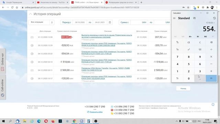Open Windows taskbar search
220x124 pixels.
(x=10, y=121)
